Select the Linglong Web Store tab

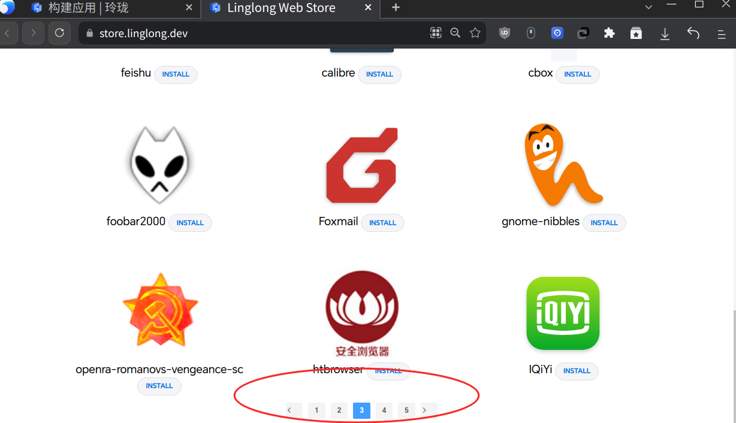tap(290, 8)
